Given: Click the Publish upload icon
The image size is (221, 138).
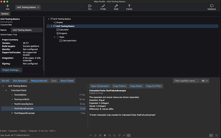Looking at the screenshot, I should (x=129, y=6).
